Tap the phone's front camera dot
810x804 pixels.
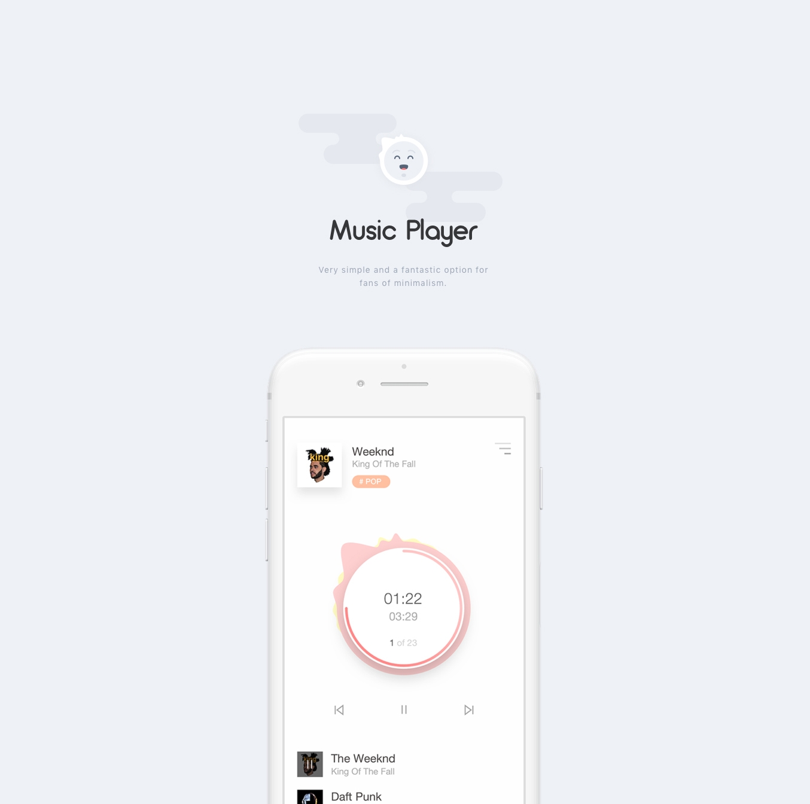click(x=361, y=383)
